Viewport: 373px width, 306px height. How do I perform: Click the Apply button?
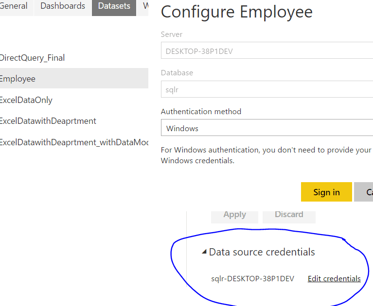pos(234,215)
